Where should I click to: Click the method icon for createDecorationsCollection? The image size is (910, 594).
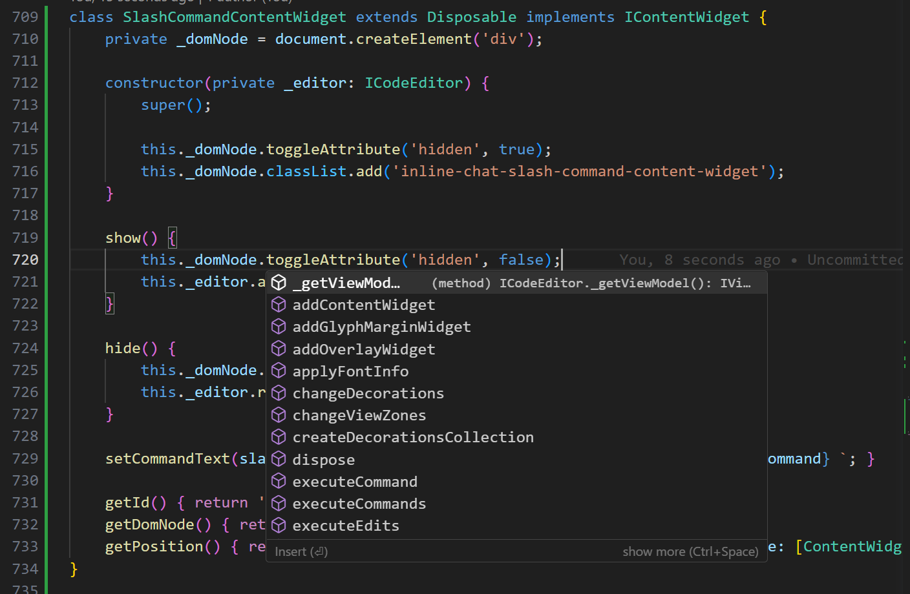pyautogui.click(x=279, y=436)
